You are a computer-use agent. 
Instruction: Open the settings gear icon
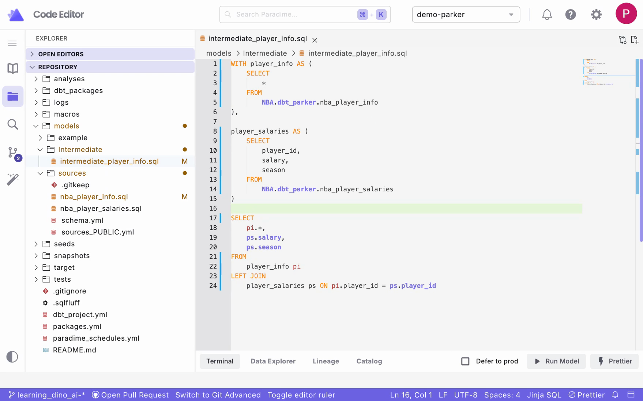point(596,15)
